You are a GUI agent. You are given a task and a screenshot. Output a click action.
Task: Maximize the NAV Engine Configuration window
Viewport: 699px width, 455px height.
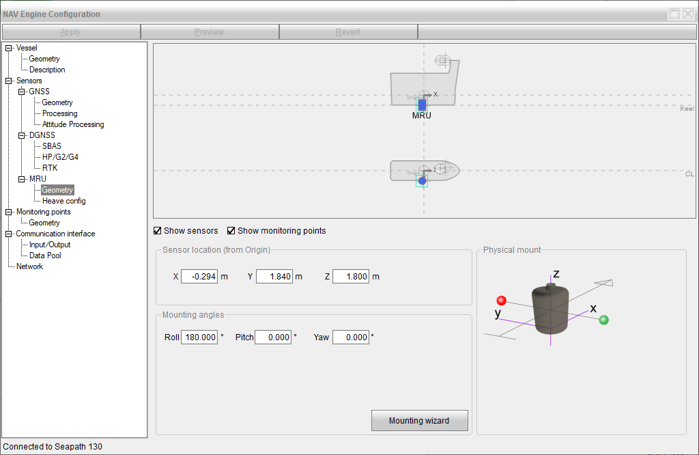674,14
